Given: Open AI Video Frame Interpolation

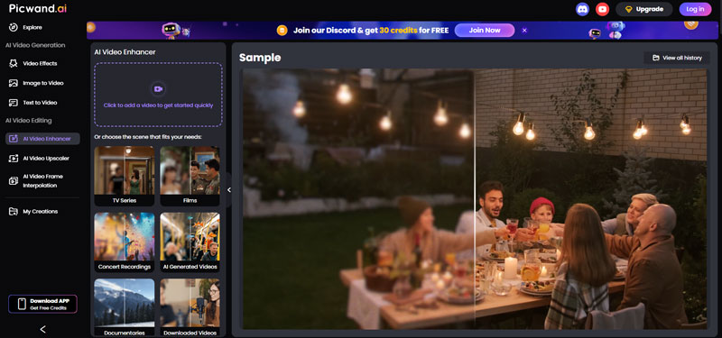Looking at the screenshot, I should (x=42, y=181).
